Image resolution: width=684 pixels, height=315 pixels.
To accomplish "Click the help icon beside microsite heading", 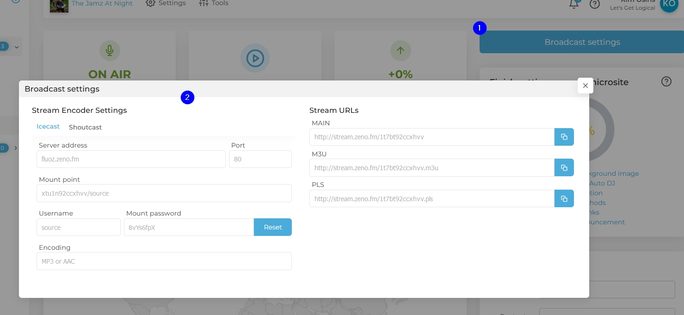I will (666, 81).
